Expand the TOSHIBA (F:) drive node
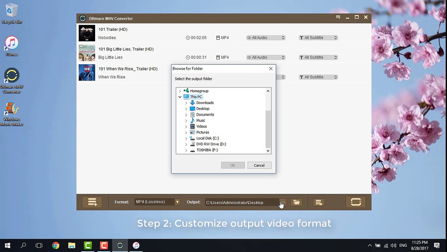The height and width of the screenshot is (252, 447). point(186,150)
